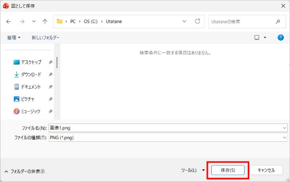Open the file name dropdown arrow
Screen dimensions: 290x182
point(285,128)
